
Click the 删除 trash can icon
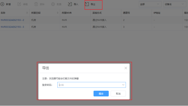[36, 4]
